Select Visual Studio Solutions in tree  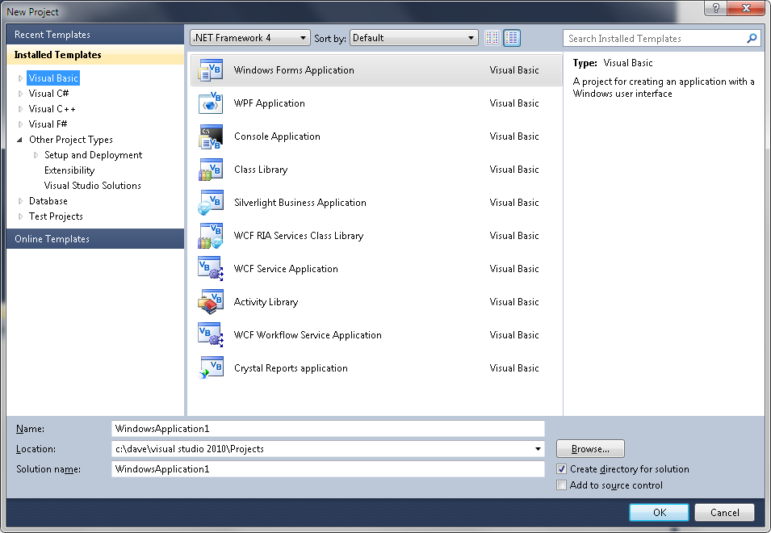point(93,186)
